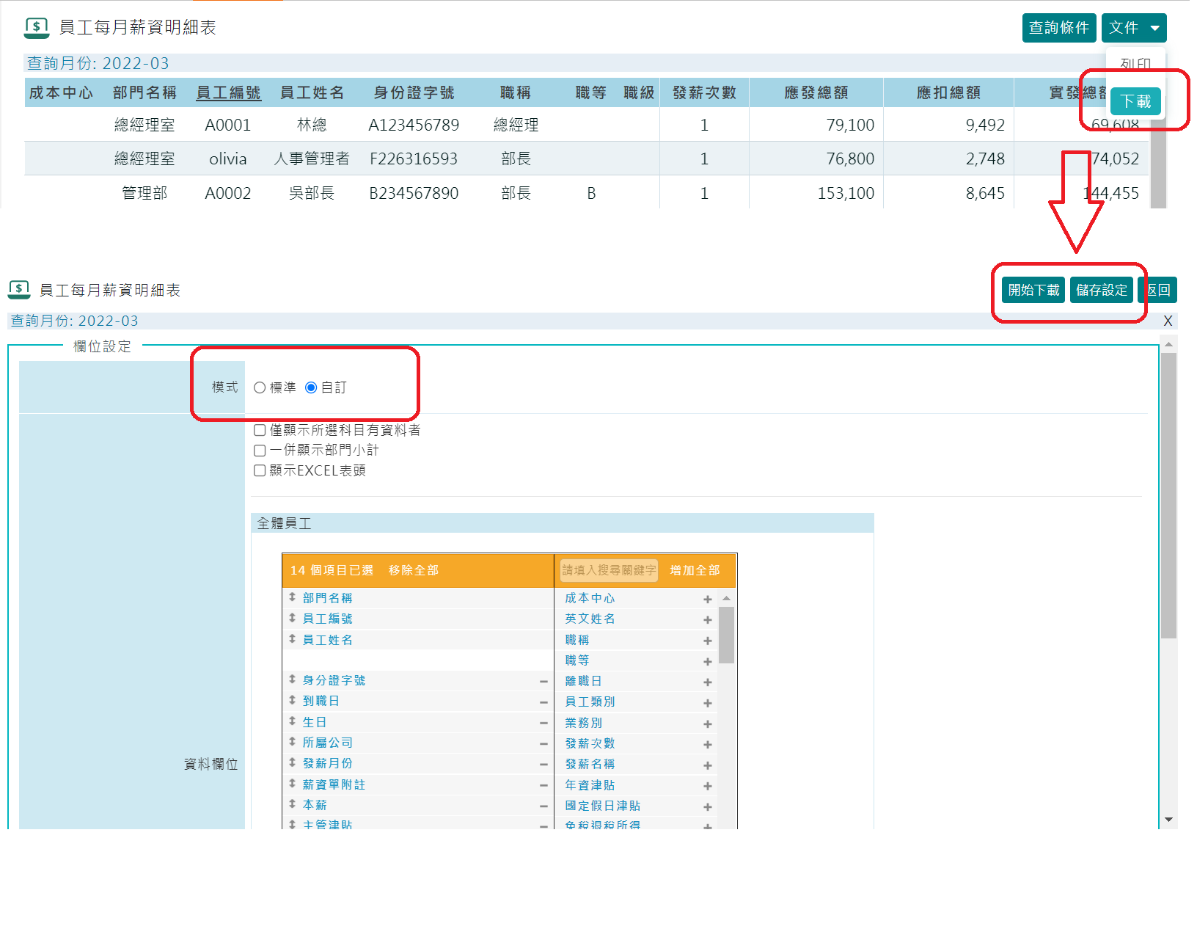
Task: Check the 一併顯示部門小計 option
Action: (x=260, y=451)
